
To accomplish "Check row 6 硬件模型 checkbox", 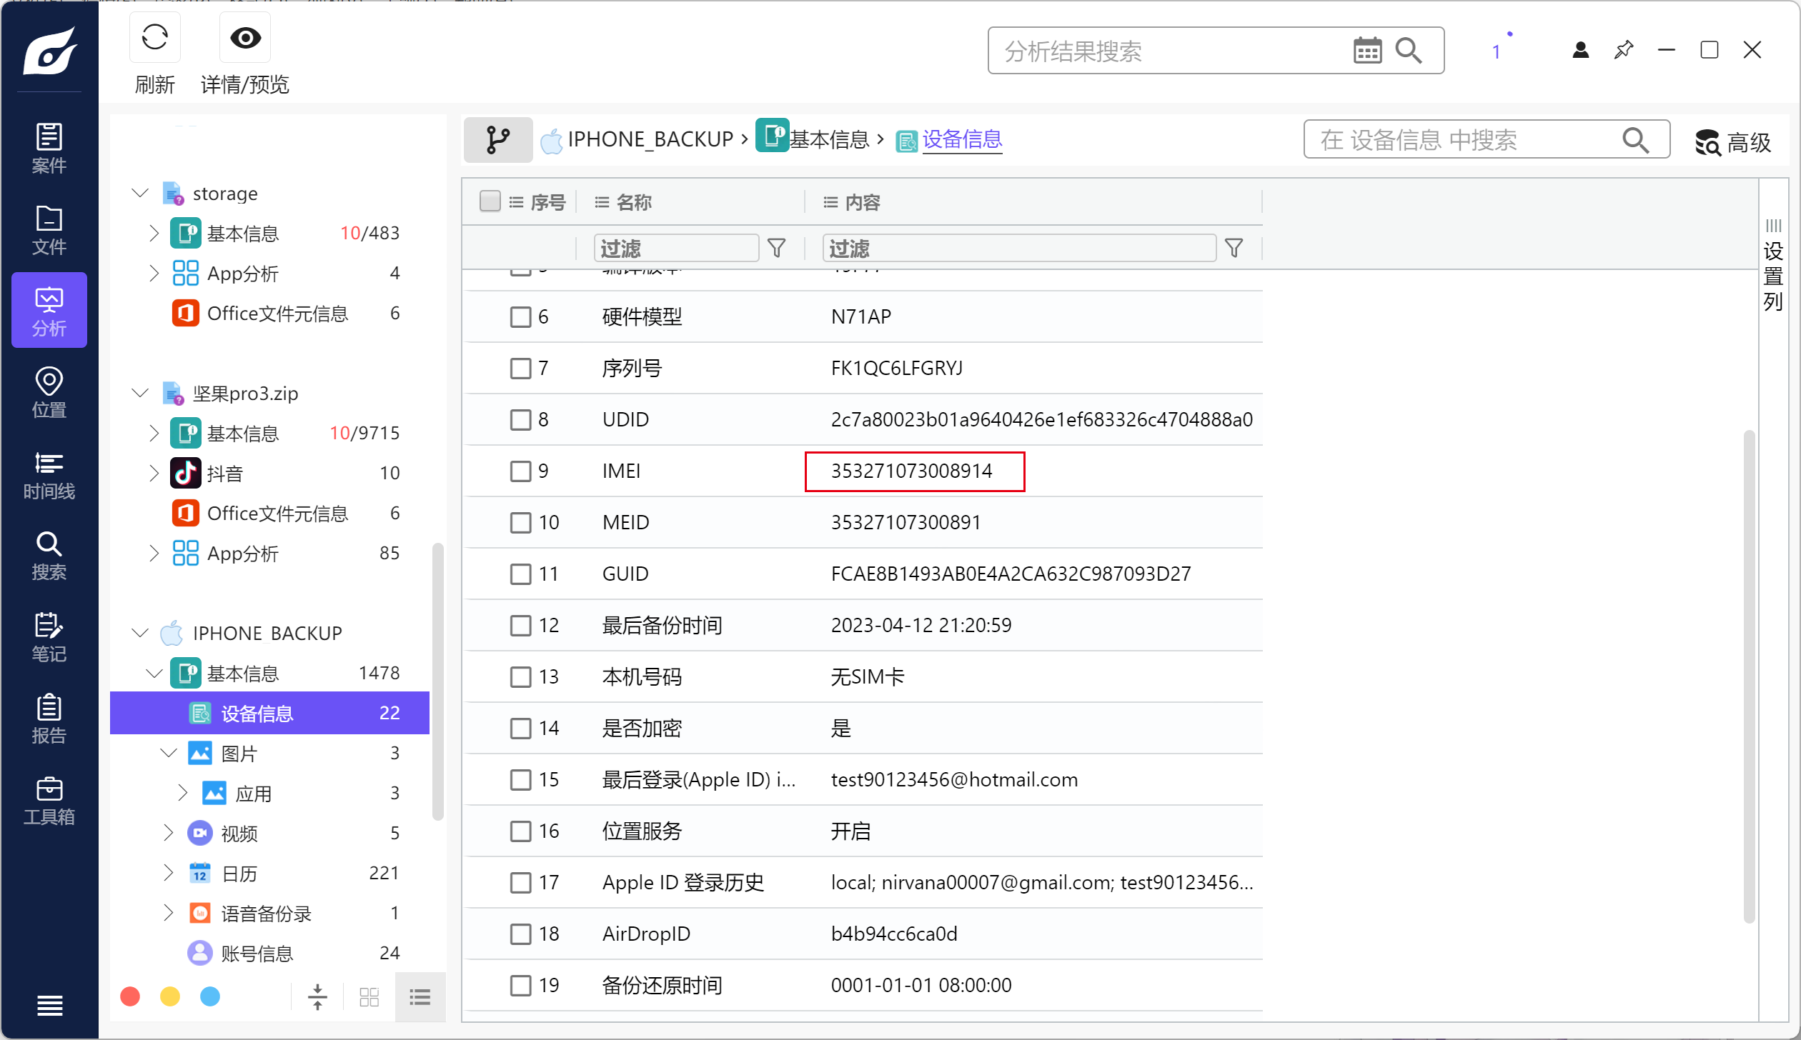I will (x=520, y=316).
